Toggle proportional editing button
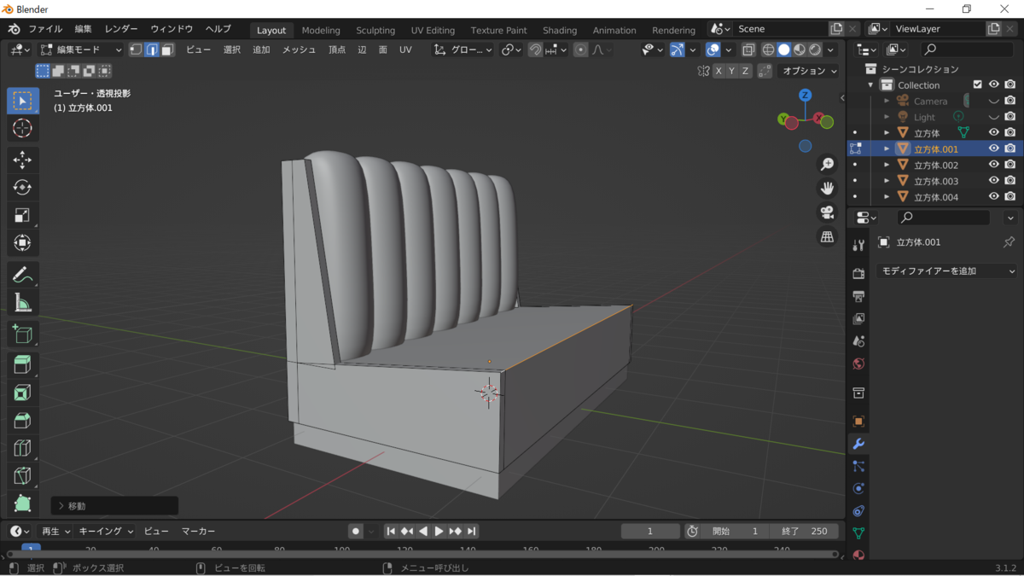Screen dimensions: 1024x576 coord(581,49)
